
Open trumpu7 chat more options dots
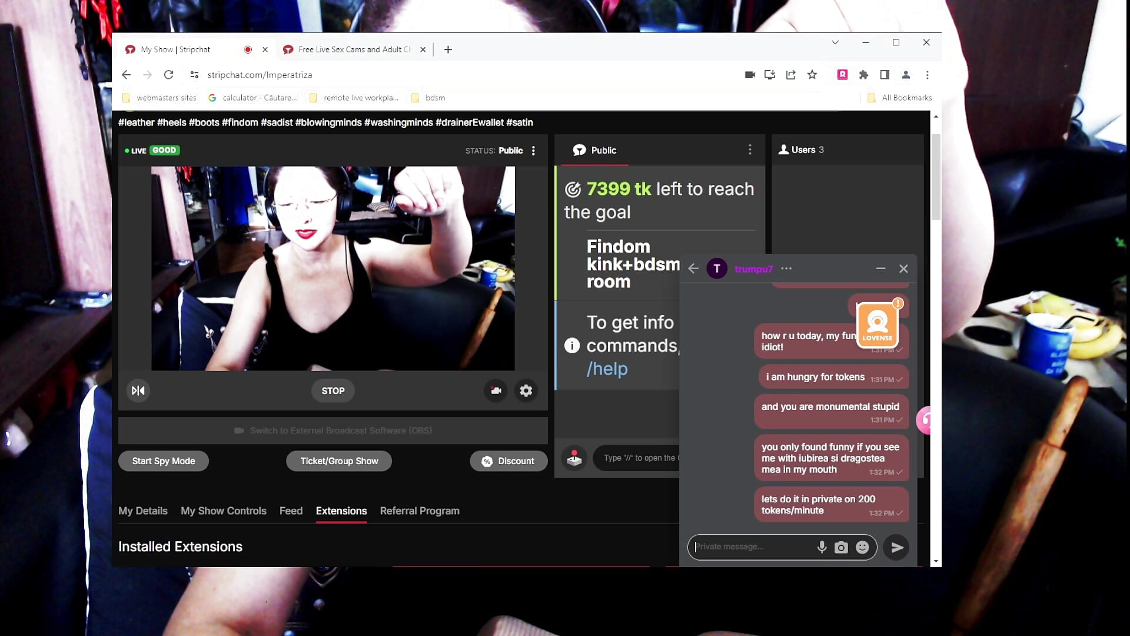pos(786,269)
